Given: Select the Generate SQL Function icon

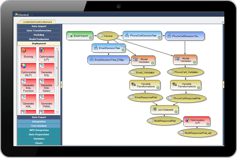Looking at the screenshot, I should (x=28, y=86).
